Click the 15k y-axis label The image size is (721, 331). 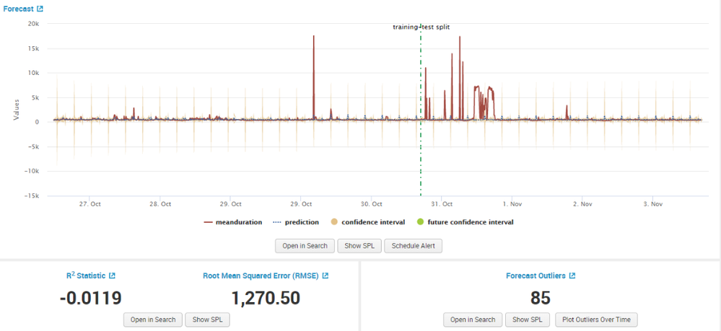[x=35, y=48]
